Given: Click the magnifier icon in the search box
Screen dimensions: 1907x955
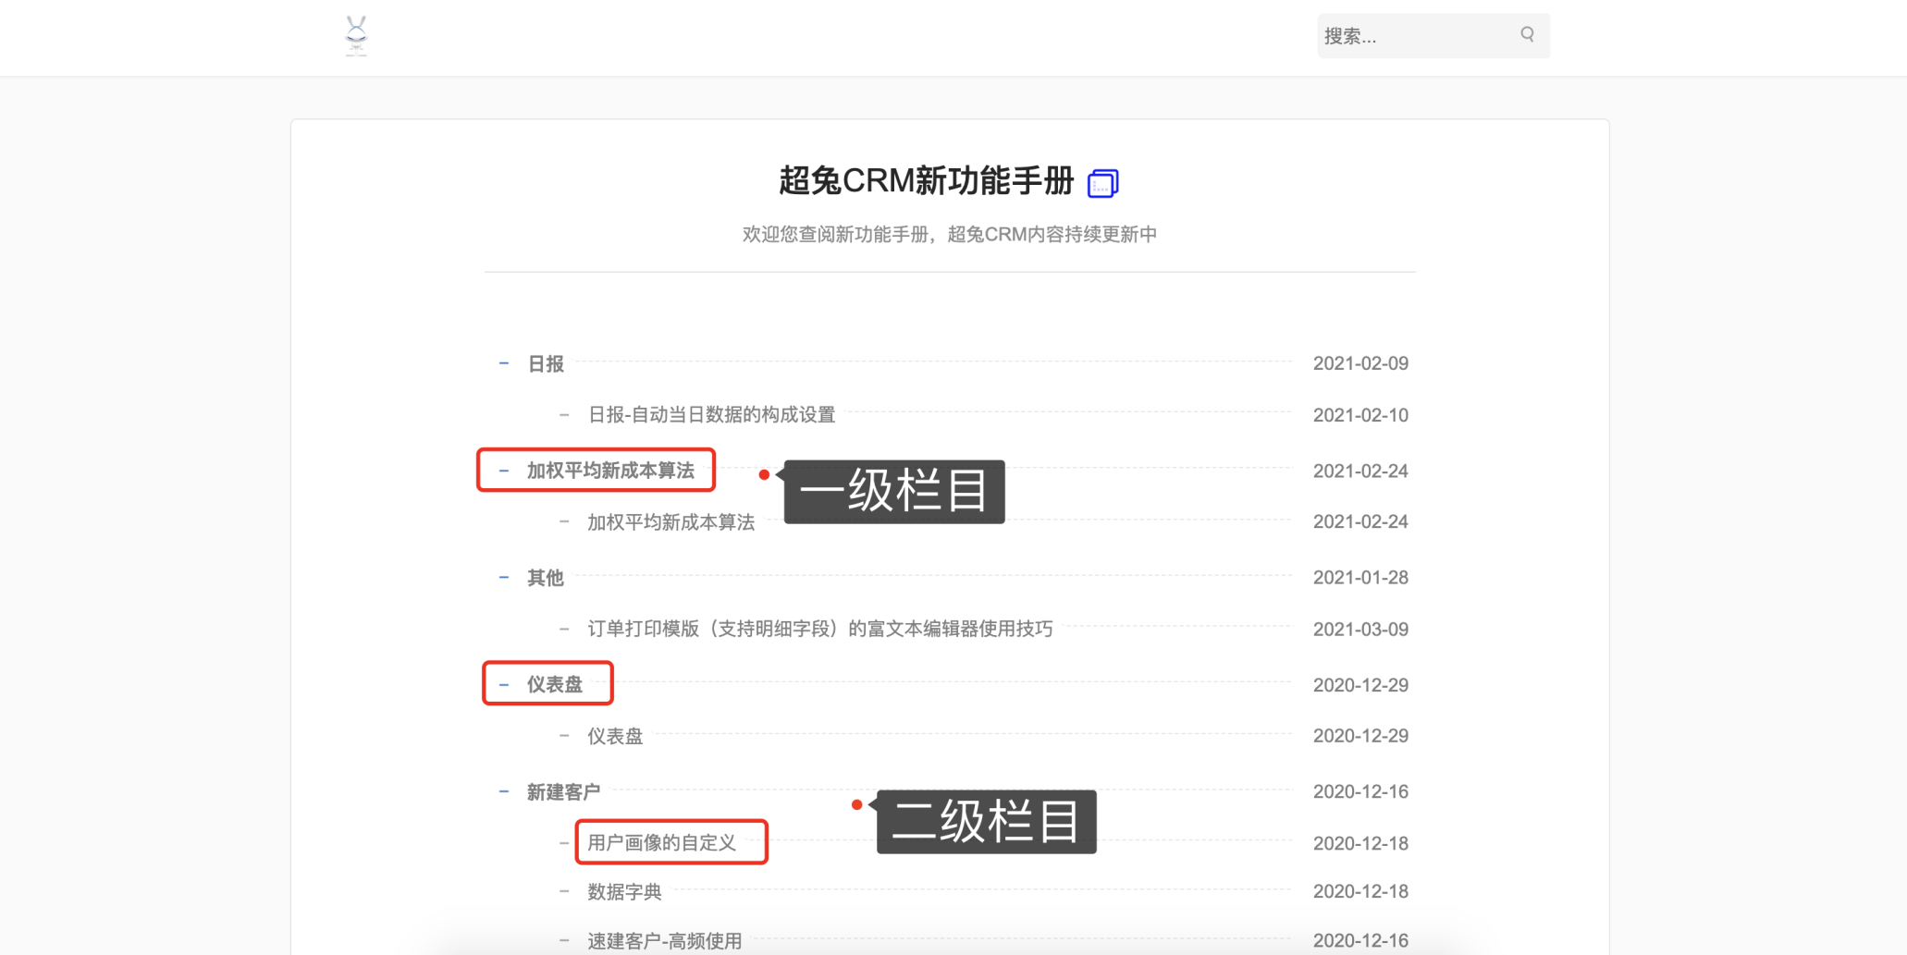Looking at the screenshot, I should (x=1527, y=34).
